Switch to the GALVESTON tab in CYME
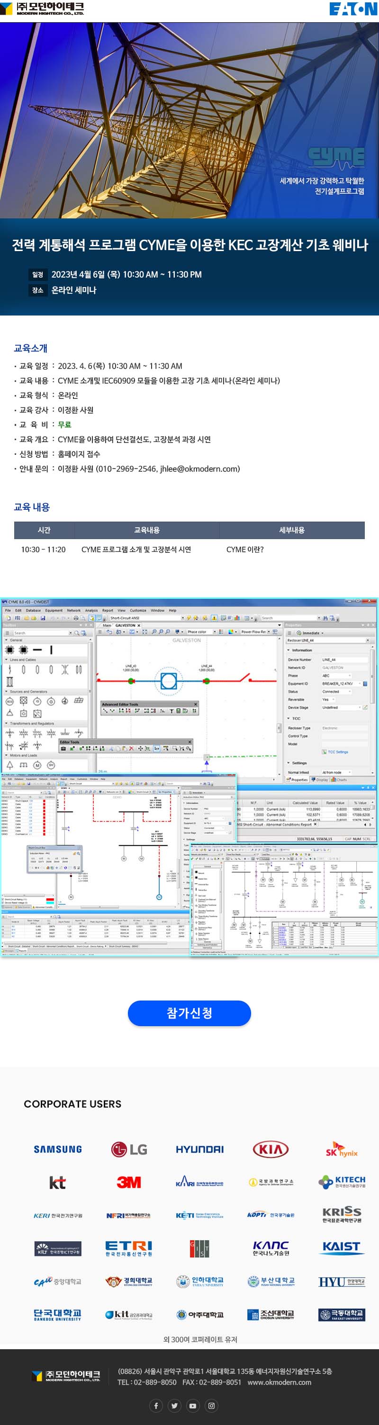The image size is (379, 1425). tap(128, 625)
